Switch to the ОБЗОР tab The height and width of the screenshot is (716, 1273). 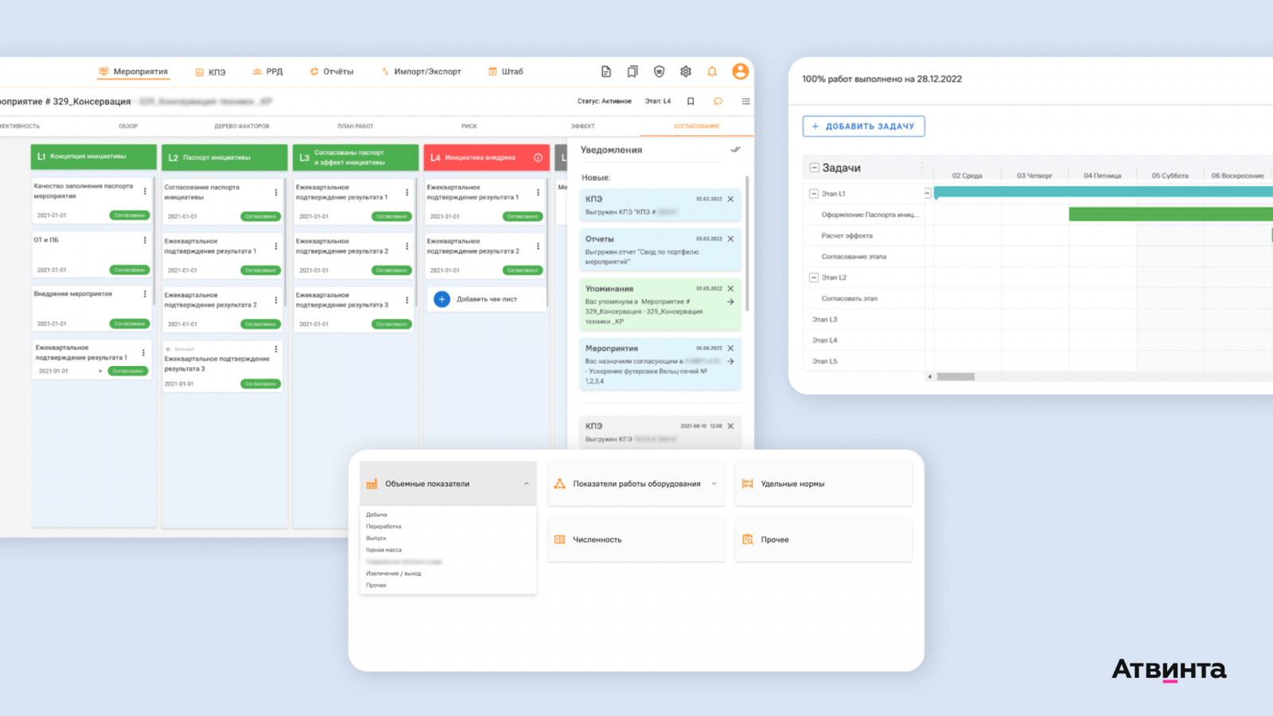128,126
